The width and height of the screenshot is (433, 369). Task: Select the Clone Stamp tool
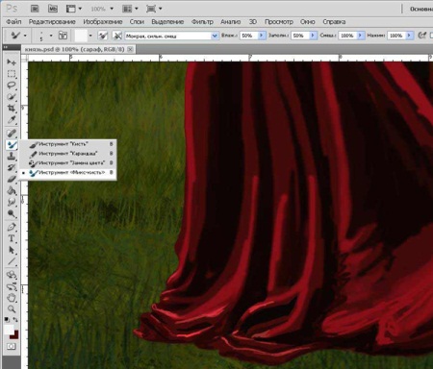[12, 157]
